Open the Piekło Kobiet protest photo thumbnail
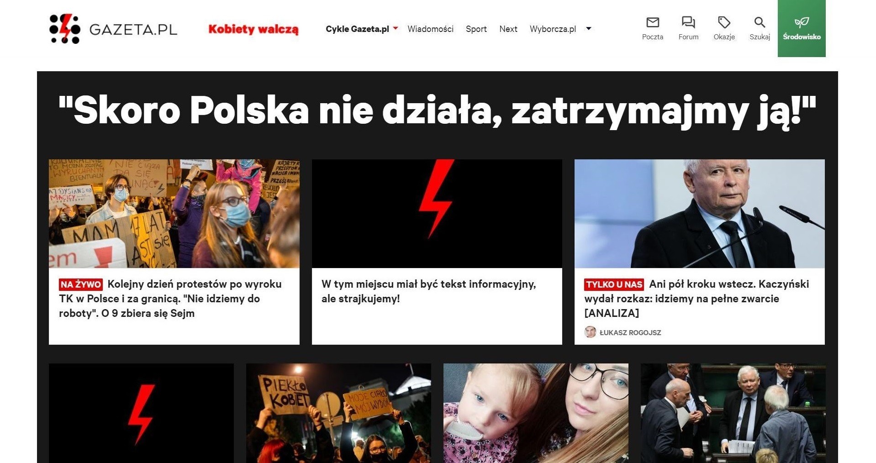Screen dimensions: 876x463 click(x=338, y=413)
